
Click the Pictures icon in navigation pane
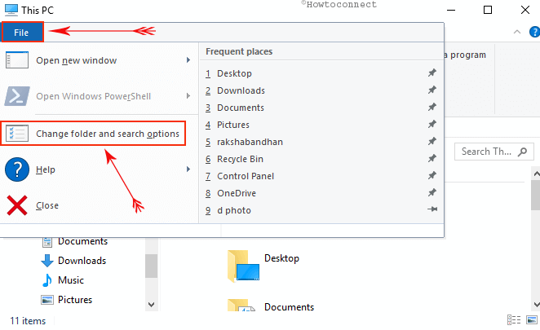coord(47,300)
